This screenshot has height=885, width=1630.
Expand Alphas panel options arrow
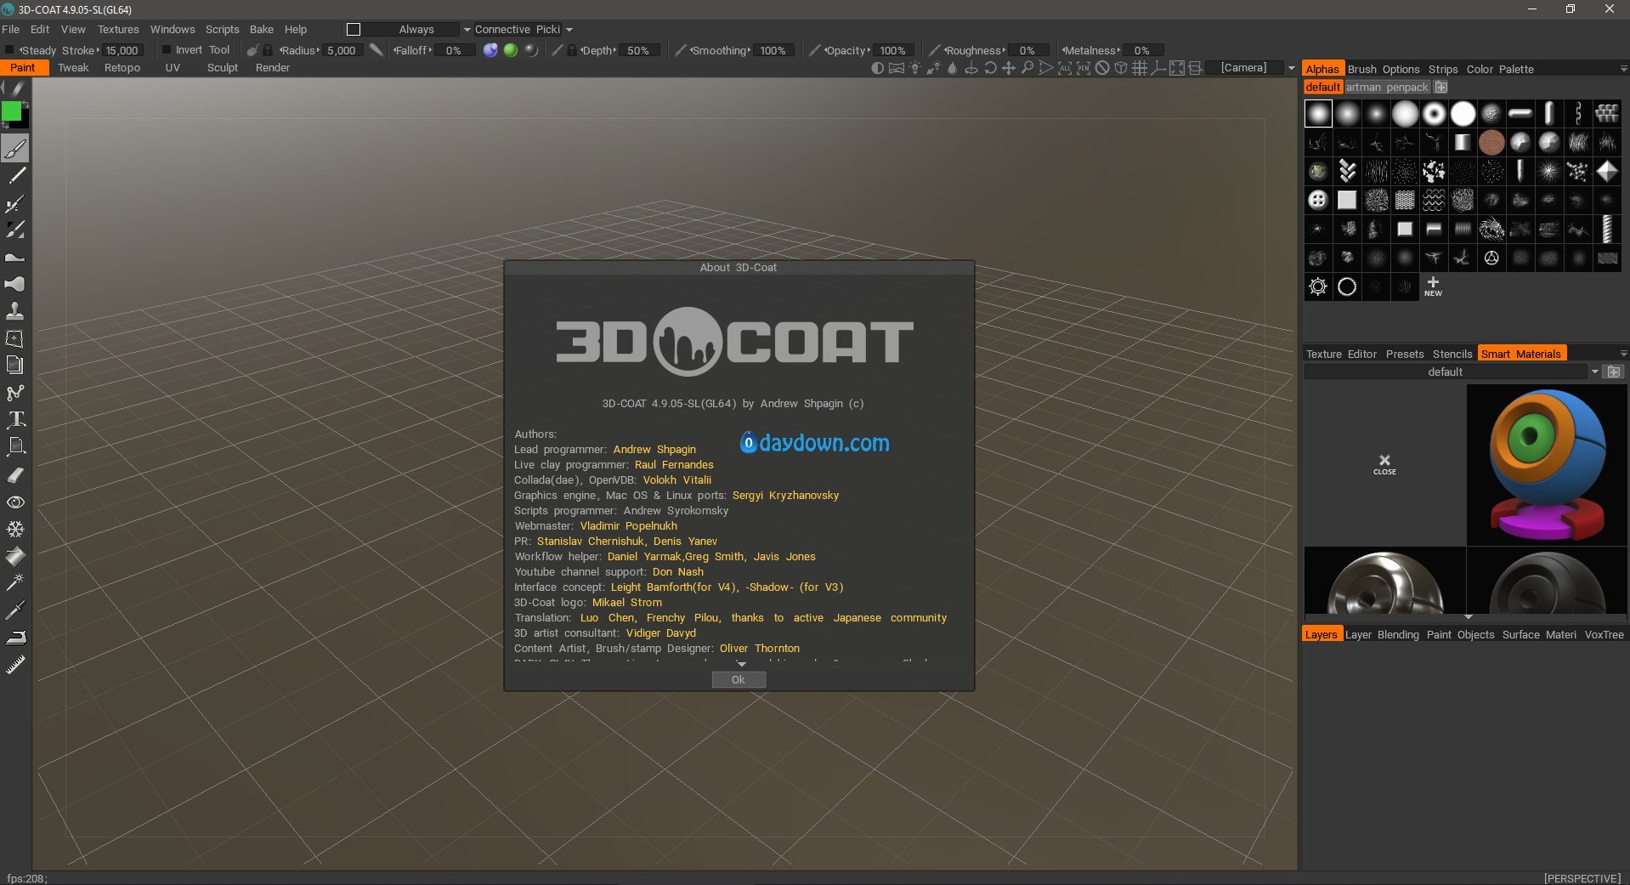1622,69
